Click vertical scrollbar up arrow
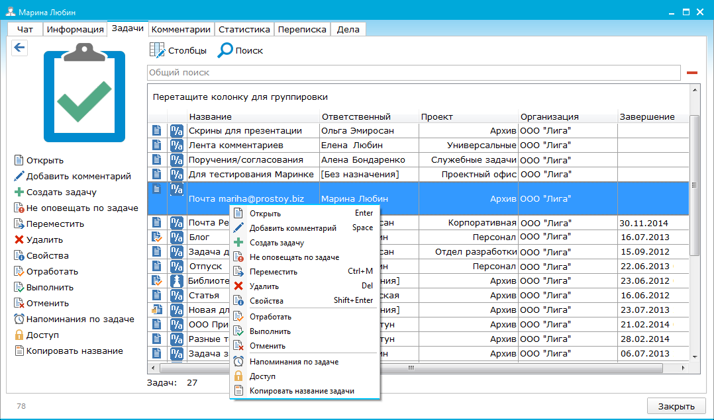This screenshot has height=420, width=714. click(695, 90)
